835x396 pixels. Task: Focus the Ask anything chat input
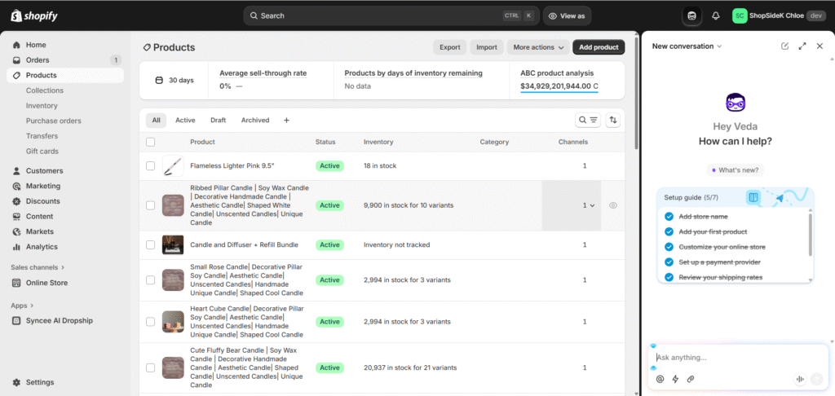738,358
